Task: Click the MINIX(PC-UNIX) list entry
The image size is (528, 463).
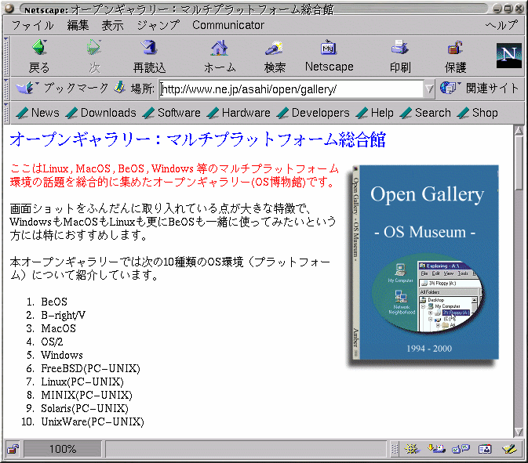Action: pyautogui.click(x=86, y=395)
